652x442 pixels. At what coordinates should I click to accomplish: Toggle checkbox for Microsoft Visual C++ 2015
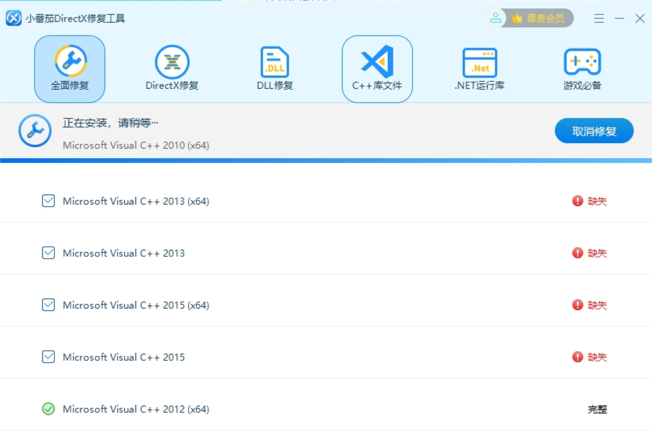point(48,357)
